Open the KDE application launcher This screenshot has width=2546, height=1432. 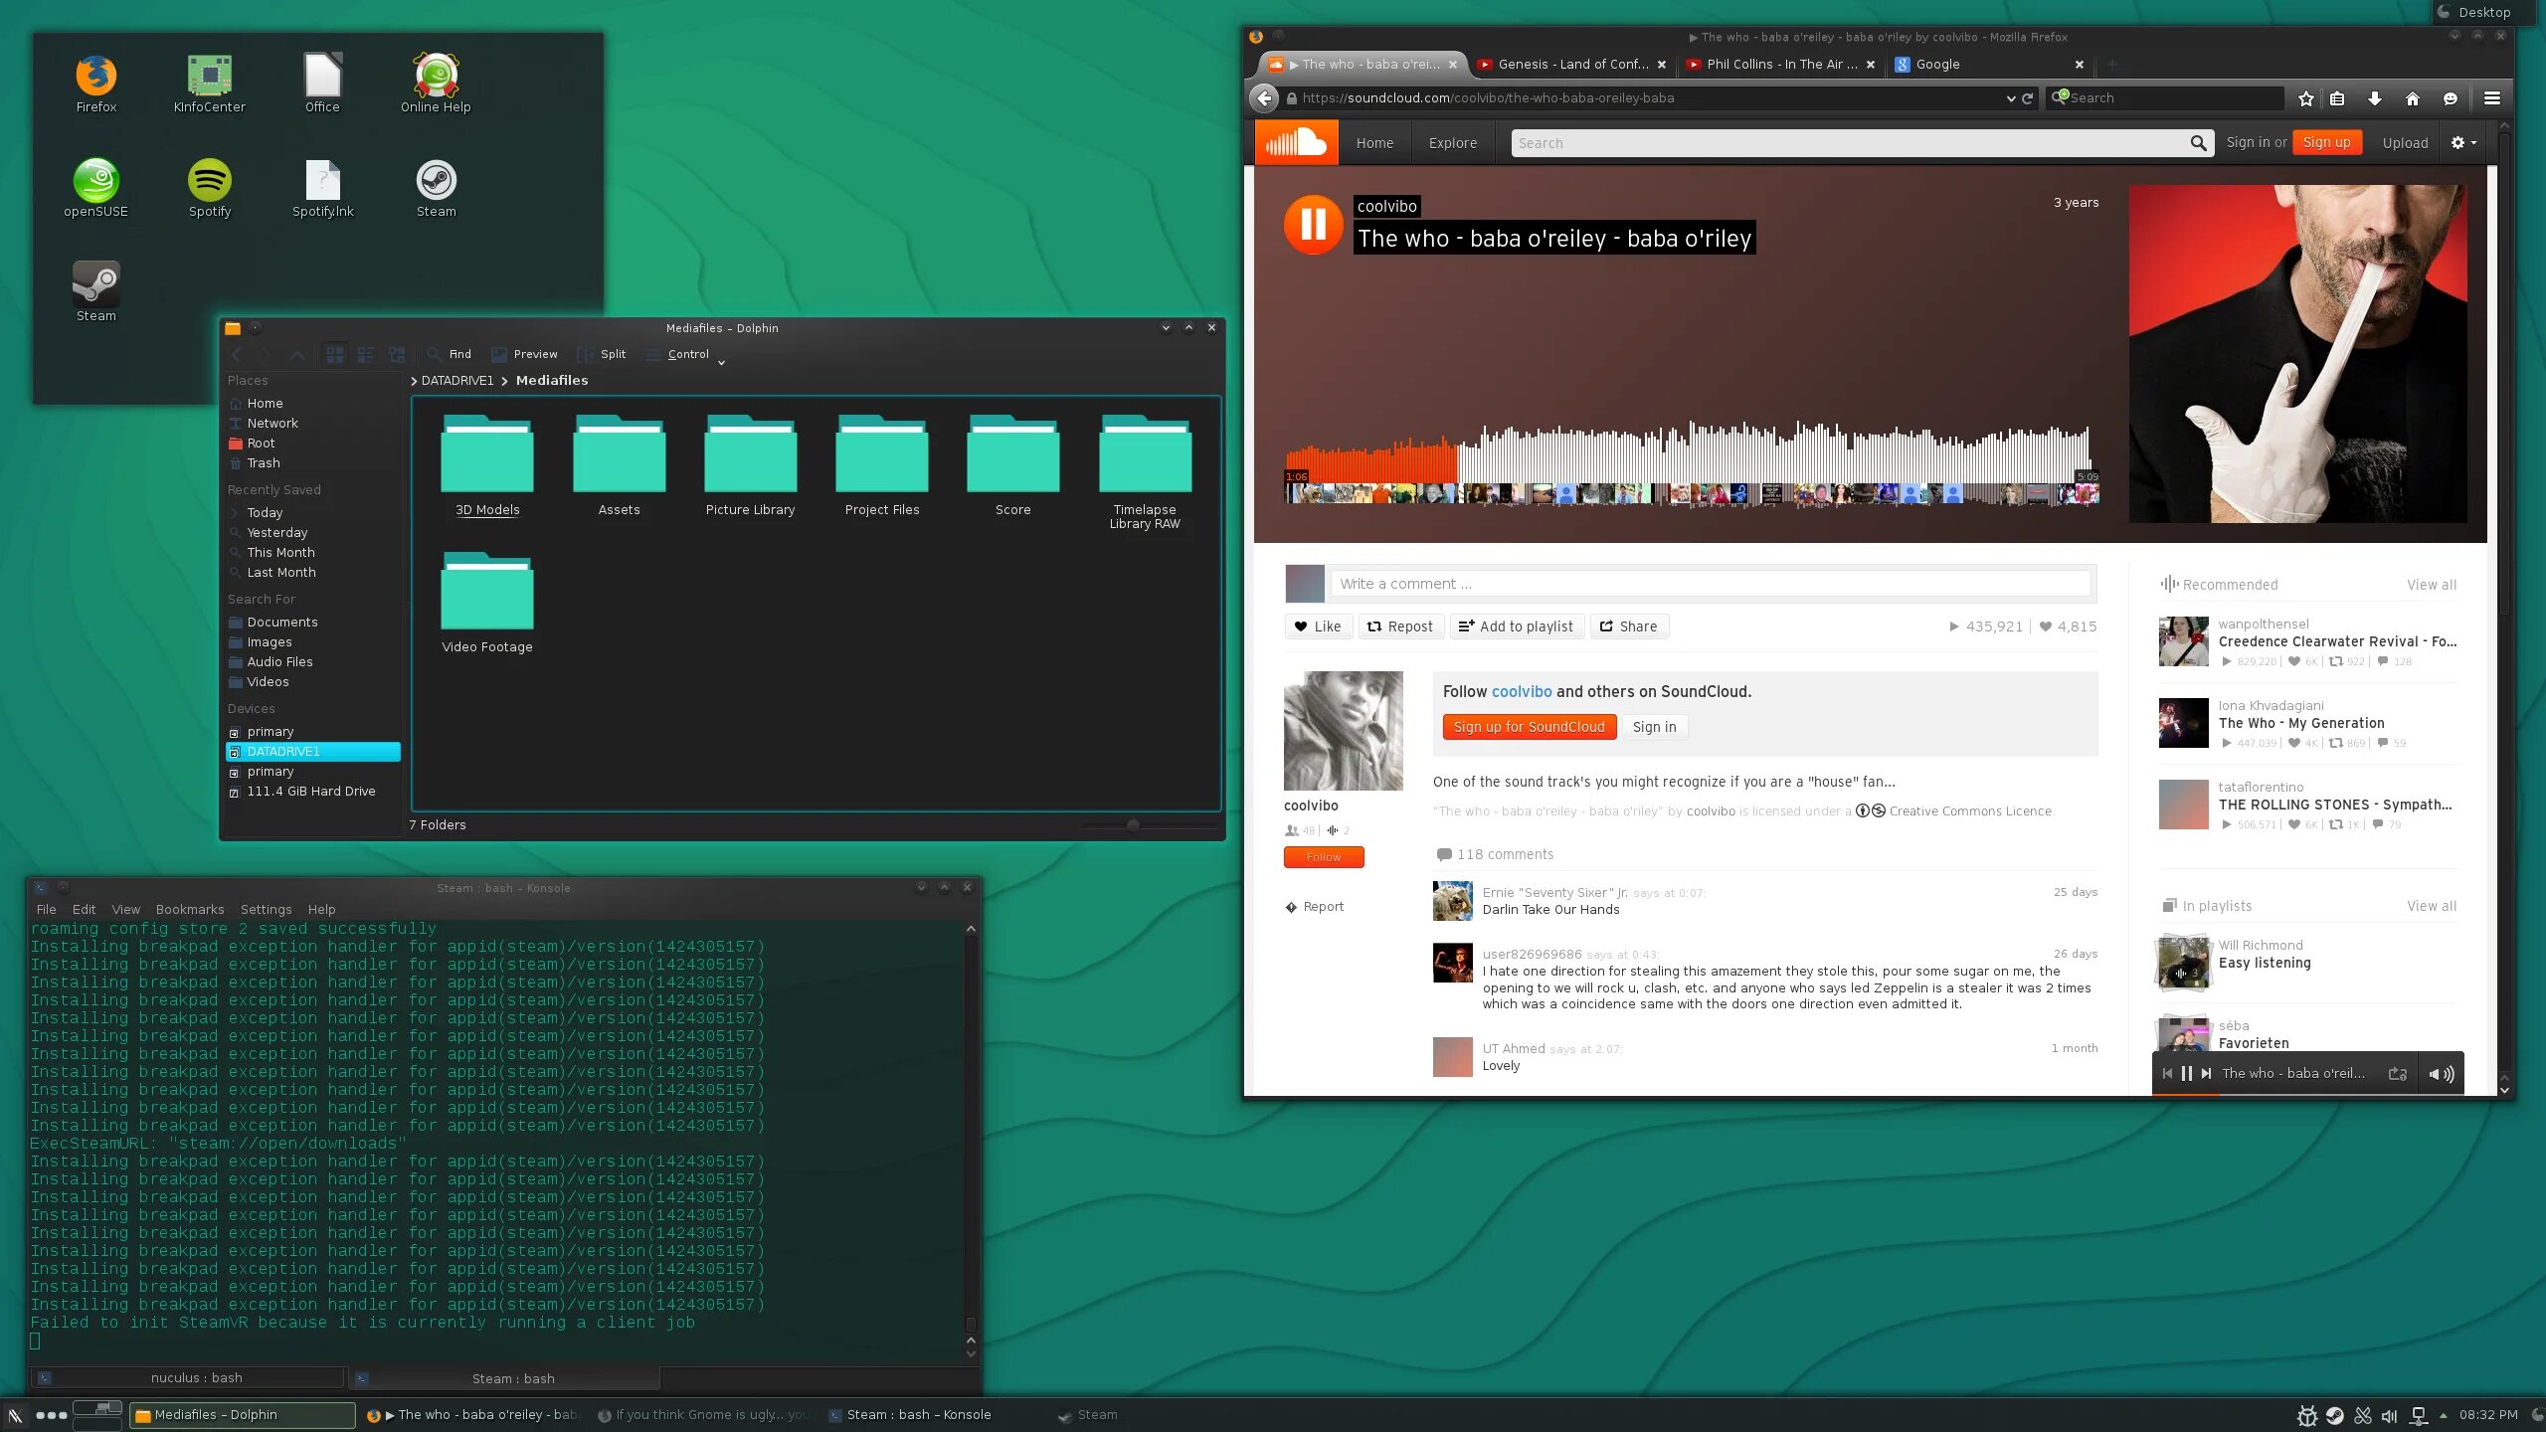[15, 1415]
